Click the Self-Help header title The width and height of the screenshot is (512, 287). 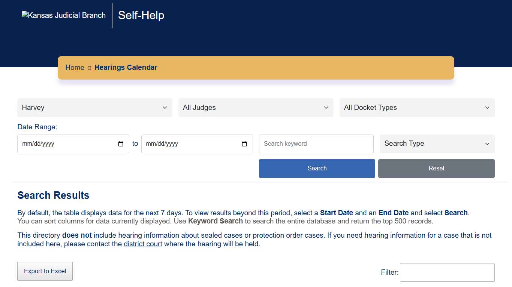[x=141, y=15]
